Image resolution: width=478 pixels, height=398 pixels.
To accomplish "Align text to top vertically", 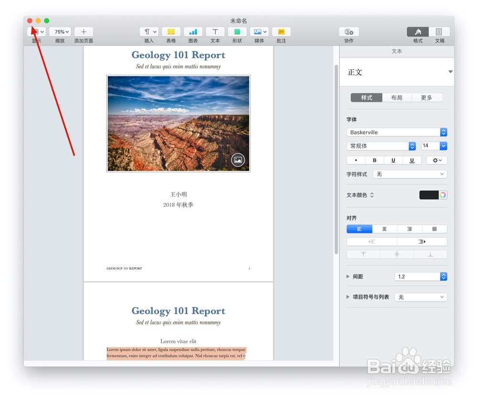I will pos(363,254).
